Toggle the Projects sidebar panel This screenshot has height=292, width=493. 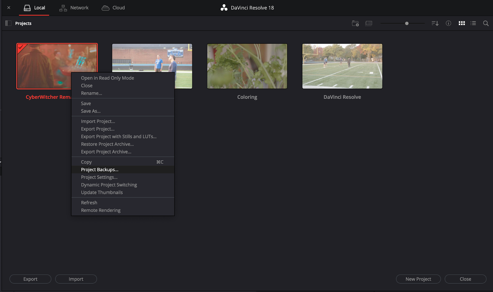[8, 23]
